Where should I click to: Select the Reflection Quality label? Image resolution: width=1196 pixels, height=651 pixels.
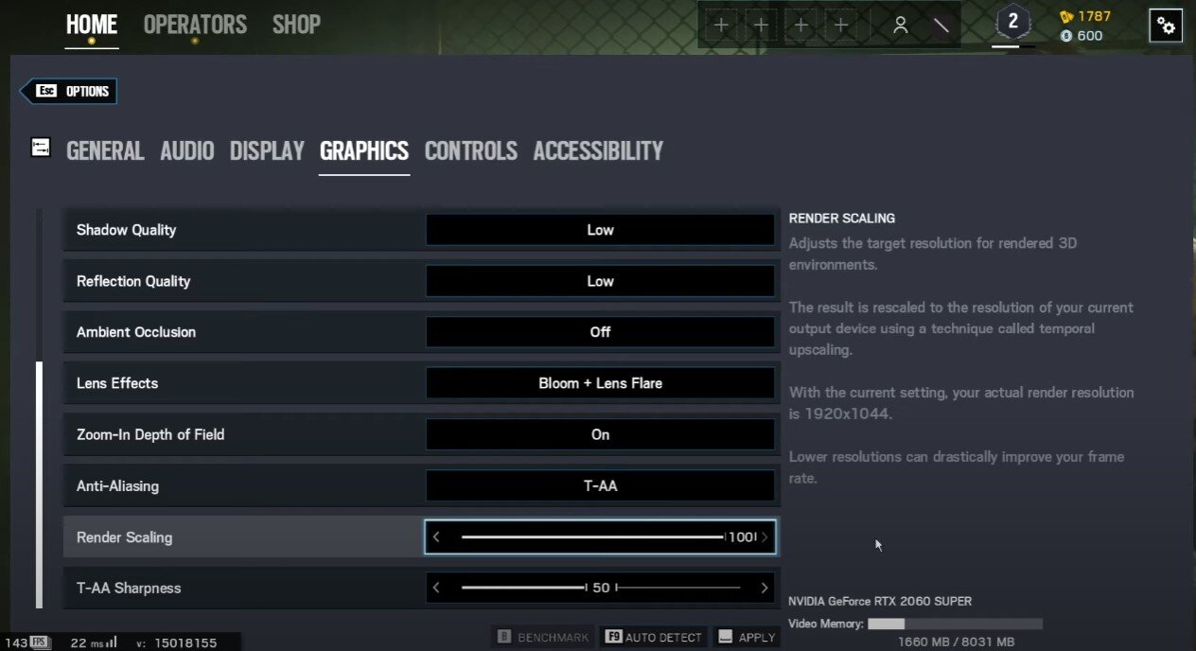coord(133,281)
